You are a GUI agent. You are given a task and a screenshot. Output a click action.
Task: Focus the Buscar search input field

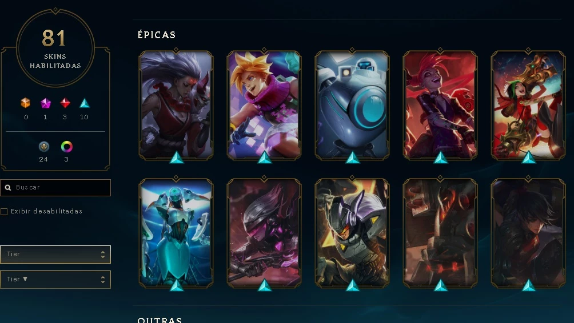tap(55, 187)
